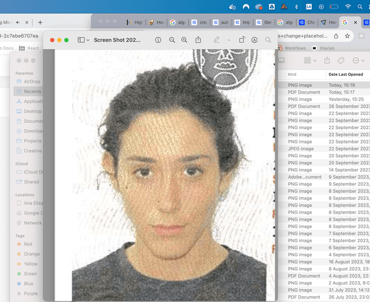The height and width of the screenshot is (302, 370).
Task: Filter by the Red tag
Action: point(24,244)
